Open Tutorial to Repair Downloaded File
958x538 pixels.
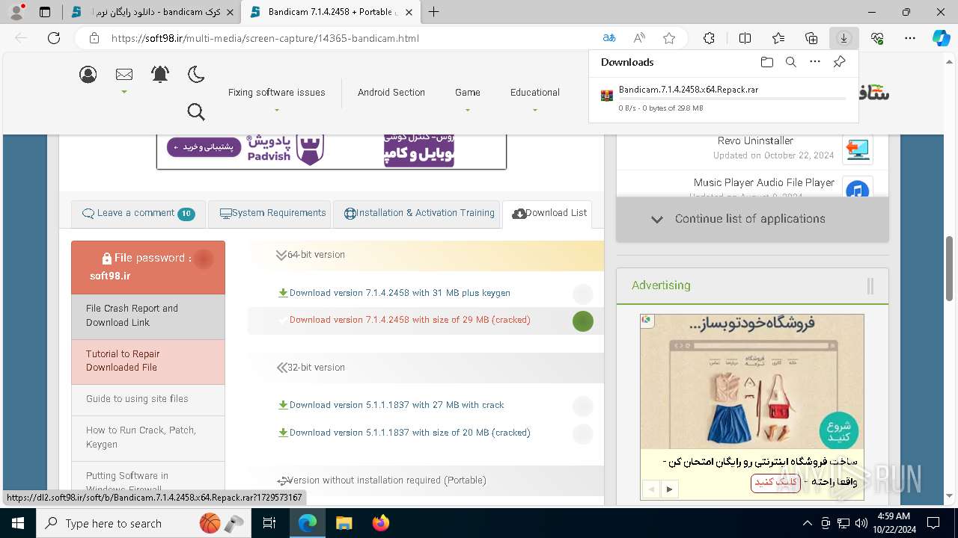pos(148,362)
